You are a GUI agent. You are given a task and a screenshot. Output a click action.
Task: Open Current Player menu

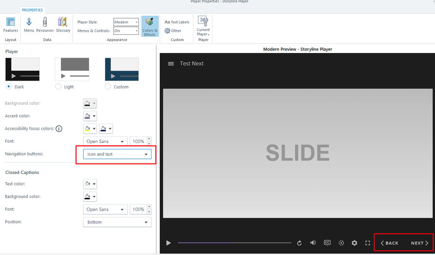pos(203,26)
